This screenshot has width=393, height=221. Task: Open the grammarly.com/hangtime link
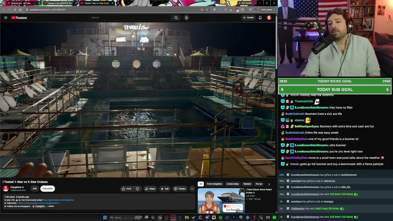(58, 200)
